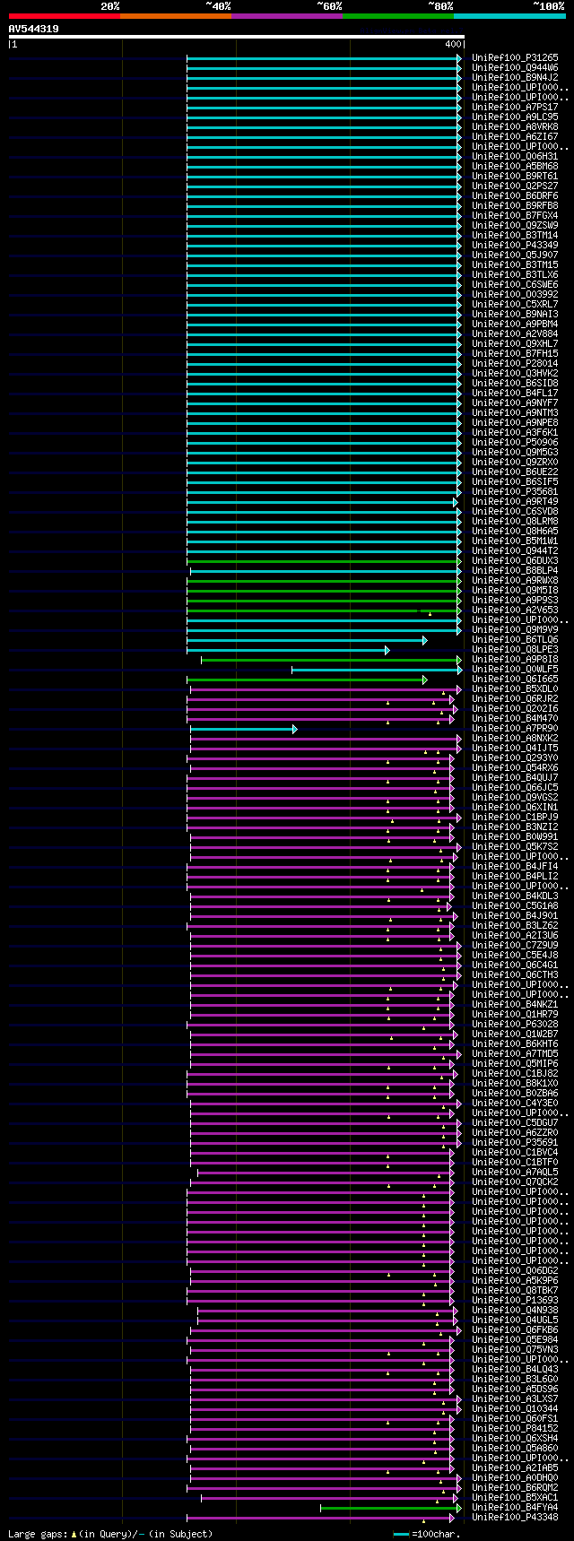Select the UniRef100_P43348 label
The height and width of the screenshot is (1541, 574).
click(x=515, y=1518)
